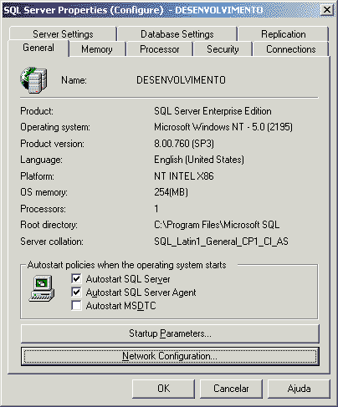Click the Platform: label
This screenshot has width=338, height=407.
tap(37, 176)
